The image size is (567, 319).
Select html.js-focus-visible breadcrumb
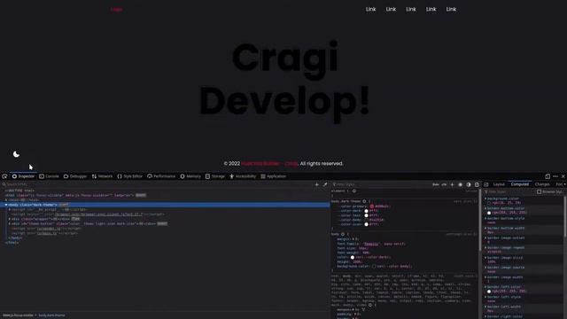coord(18,315)
